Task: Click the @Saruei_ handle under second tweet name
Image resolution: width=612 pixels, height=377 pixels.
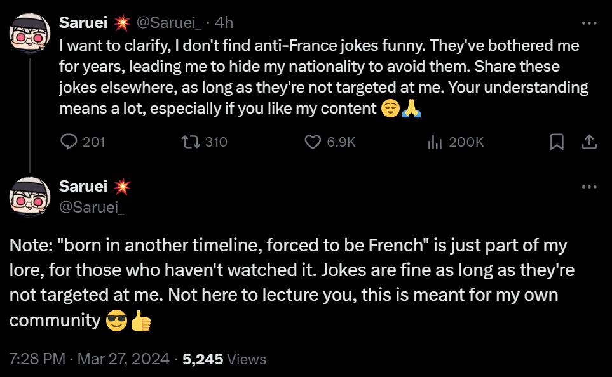Action: coord(92,206)
